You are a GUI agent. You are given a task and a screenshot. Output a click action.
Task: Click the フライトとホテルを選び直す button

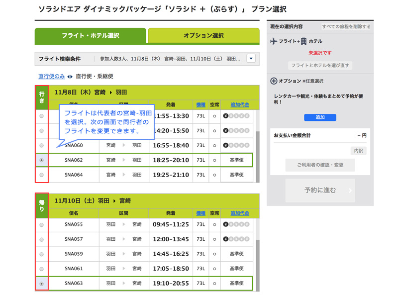(x=320, y=66)
